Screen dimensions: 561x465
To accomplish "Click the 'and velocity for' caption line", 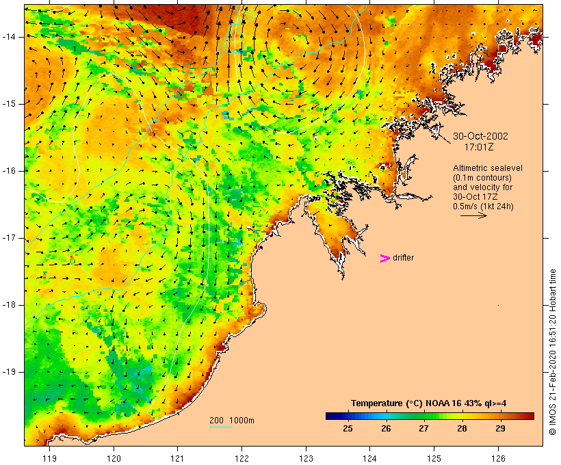I will coord(482,187).
